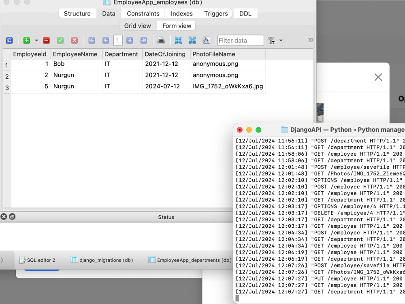The height and width of the screenshot is (304, 405).
Task: Click the terminal's yellow minimize button
Action: click(x=249, y=130)
